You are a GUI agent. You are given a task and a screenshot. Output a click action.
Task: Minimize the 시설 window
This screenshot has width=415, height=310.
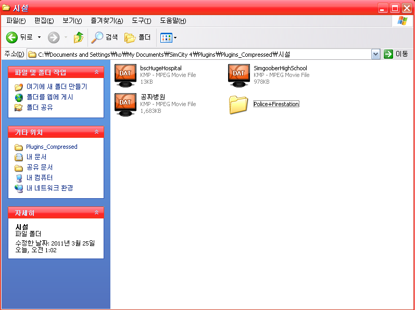pyautogui.click(x=383, y=8)
